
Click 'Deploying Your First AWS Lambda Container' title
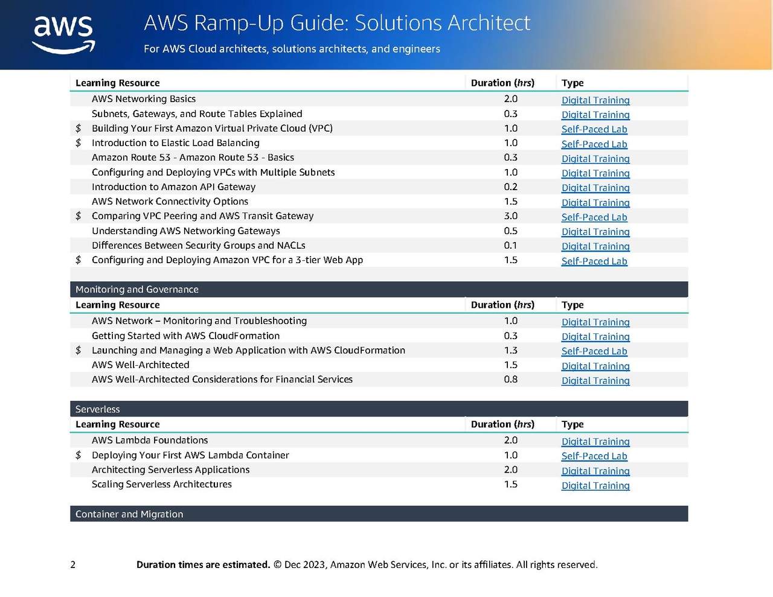coord(190,455)
